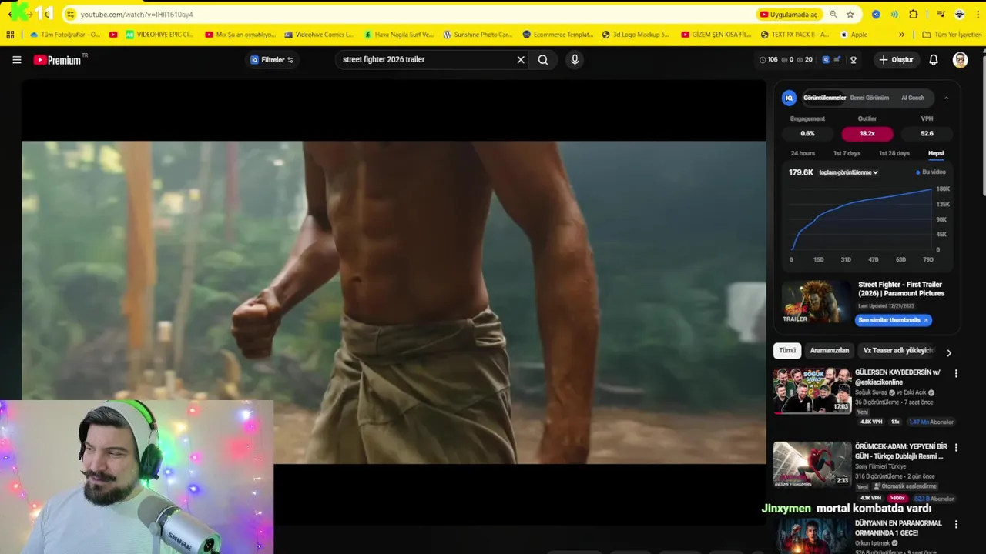Screen dimensions: 986x554
Task: Show more filter chips with right arrow
Action: [x=949, y=353]
